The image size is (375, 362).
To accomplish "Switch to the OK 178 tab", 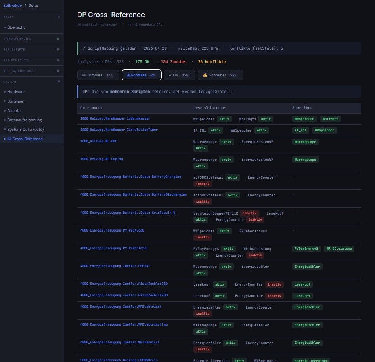I will 179,75.
